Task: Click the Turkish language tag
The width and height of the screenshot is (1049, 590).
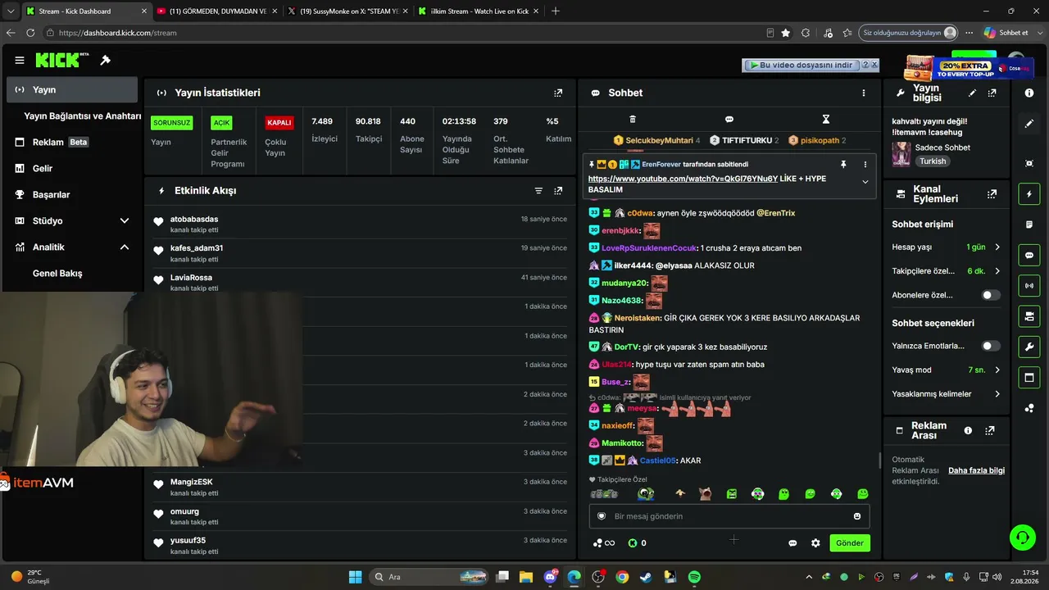Action: pos(932,161)
